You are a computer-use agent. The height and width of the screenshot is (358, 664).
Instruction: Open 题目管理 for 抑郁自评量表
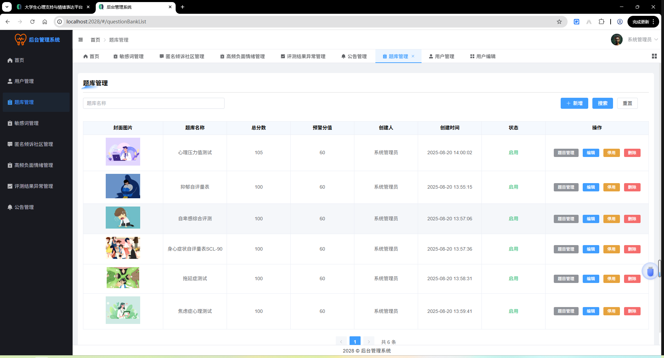566,187
